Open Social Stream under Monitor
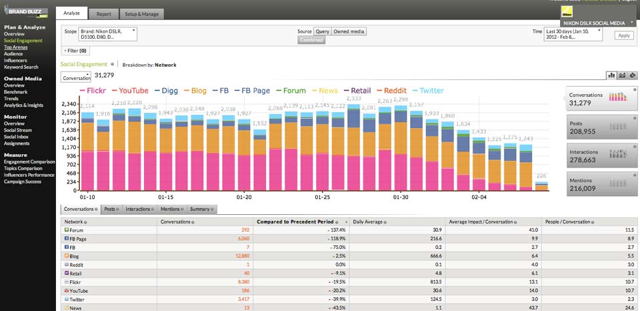640x311 pixels. (x=17, y=130)
